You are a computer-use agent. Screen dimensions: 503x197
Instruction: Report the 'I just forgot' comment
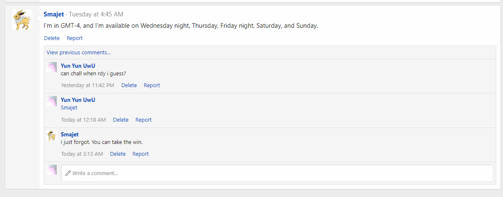pyautogui.click(x=140, y=154)
